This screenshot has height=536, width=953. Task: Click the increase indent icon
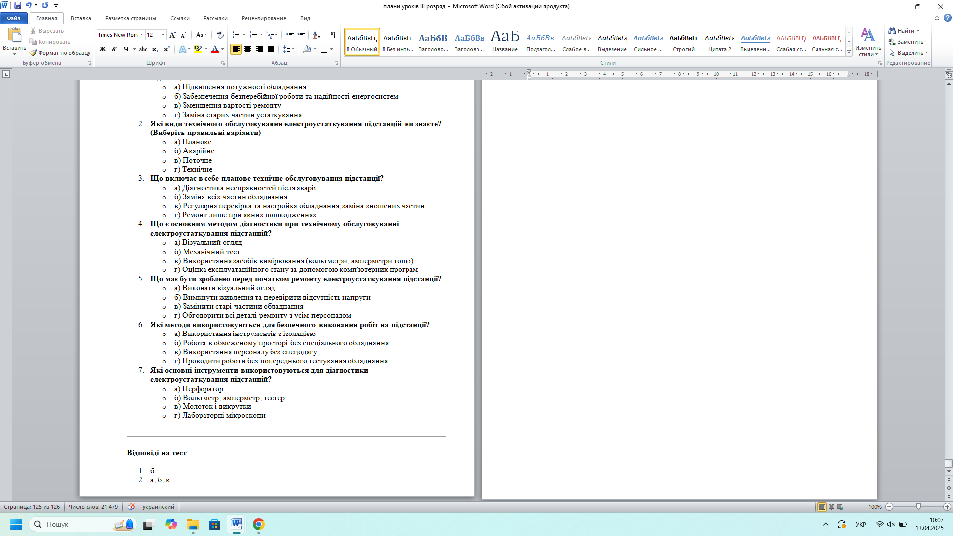301,35
